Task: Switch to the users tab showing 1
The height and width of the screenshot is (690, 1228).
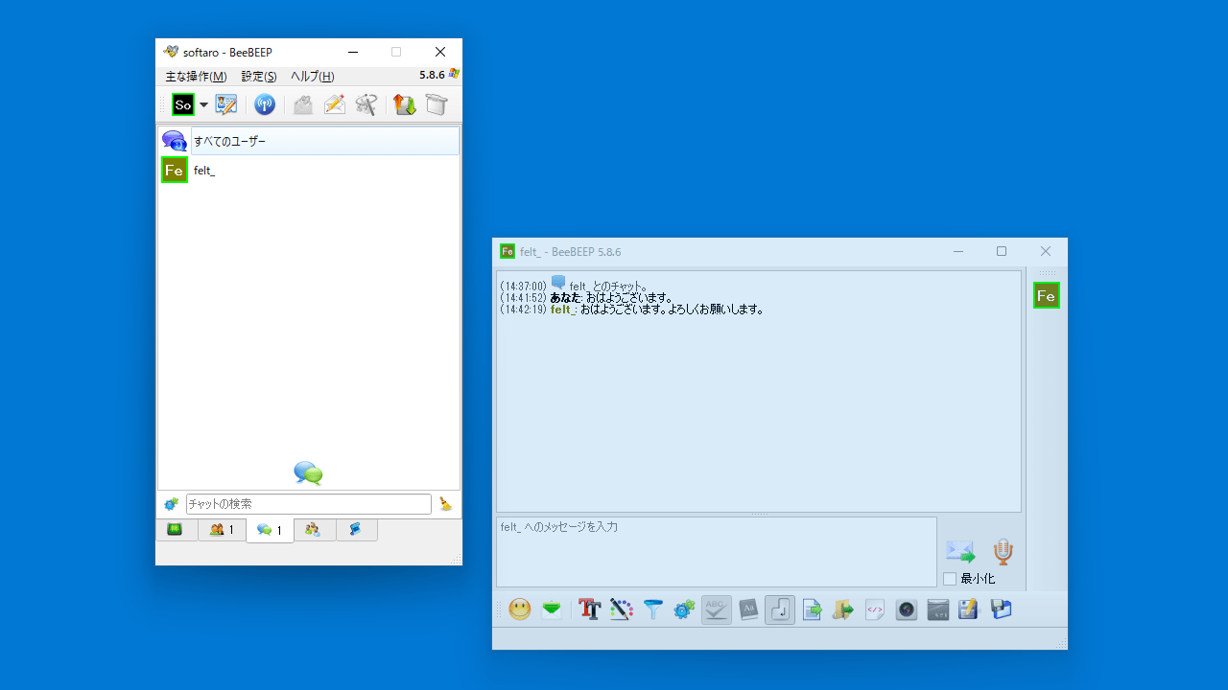Action: tap(222, 530)
